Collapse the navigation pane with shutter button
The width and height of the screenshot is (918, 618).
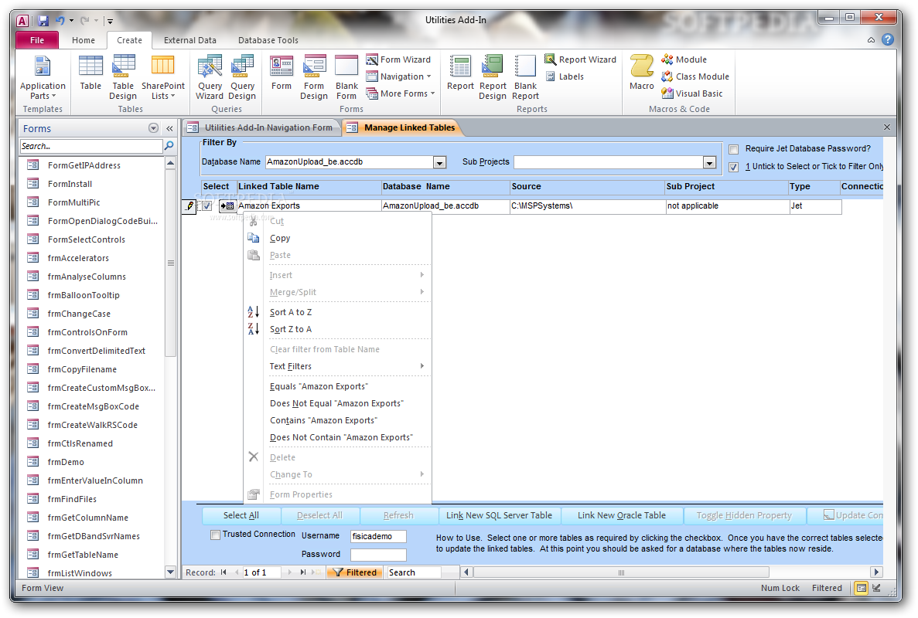[170, 129]
